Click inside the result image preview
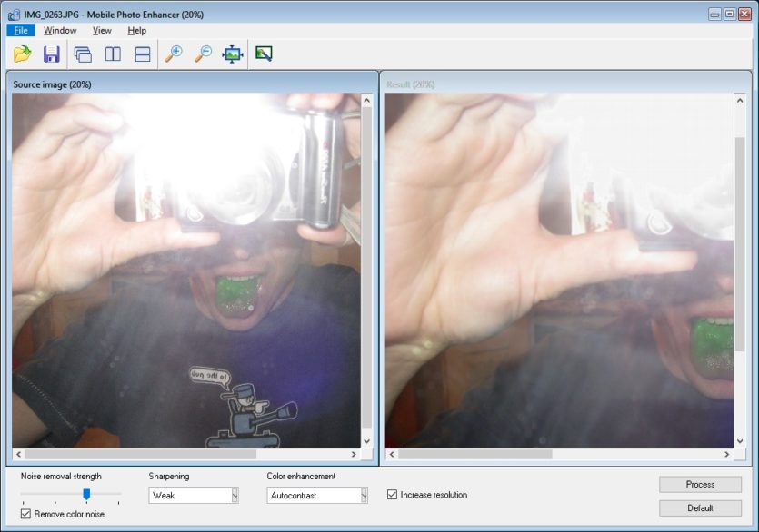 [x=560, y=271]
